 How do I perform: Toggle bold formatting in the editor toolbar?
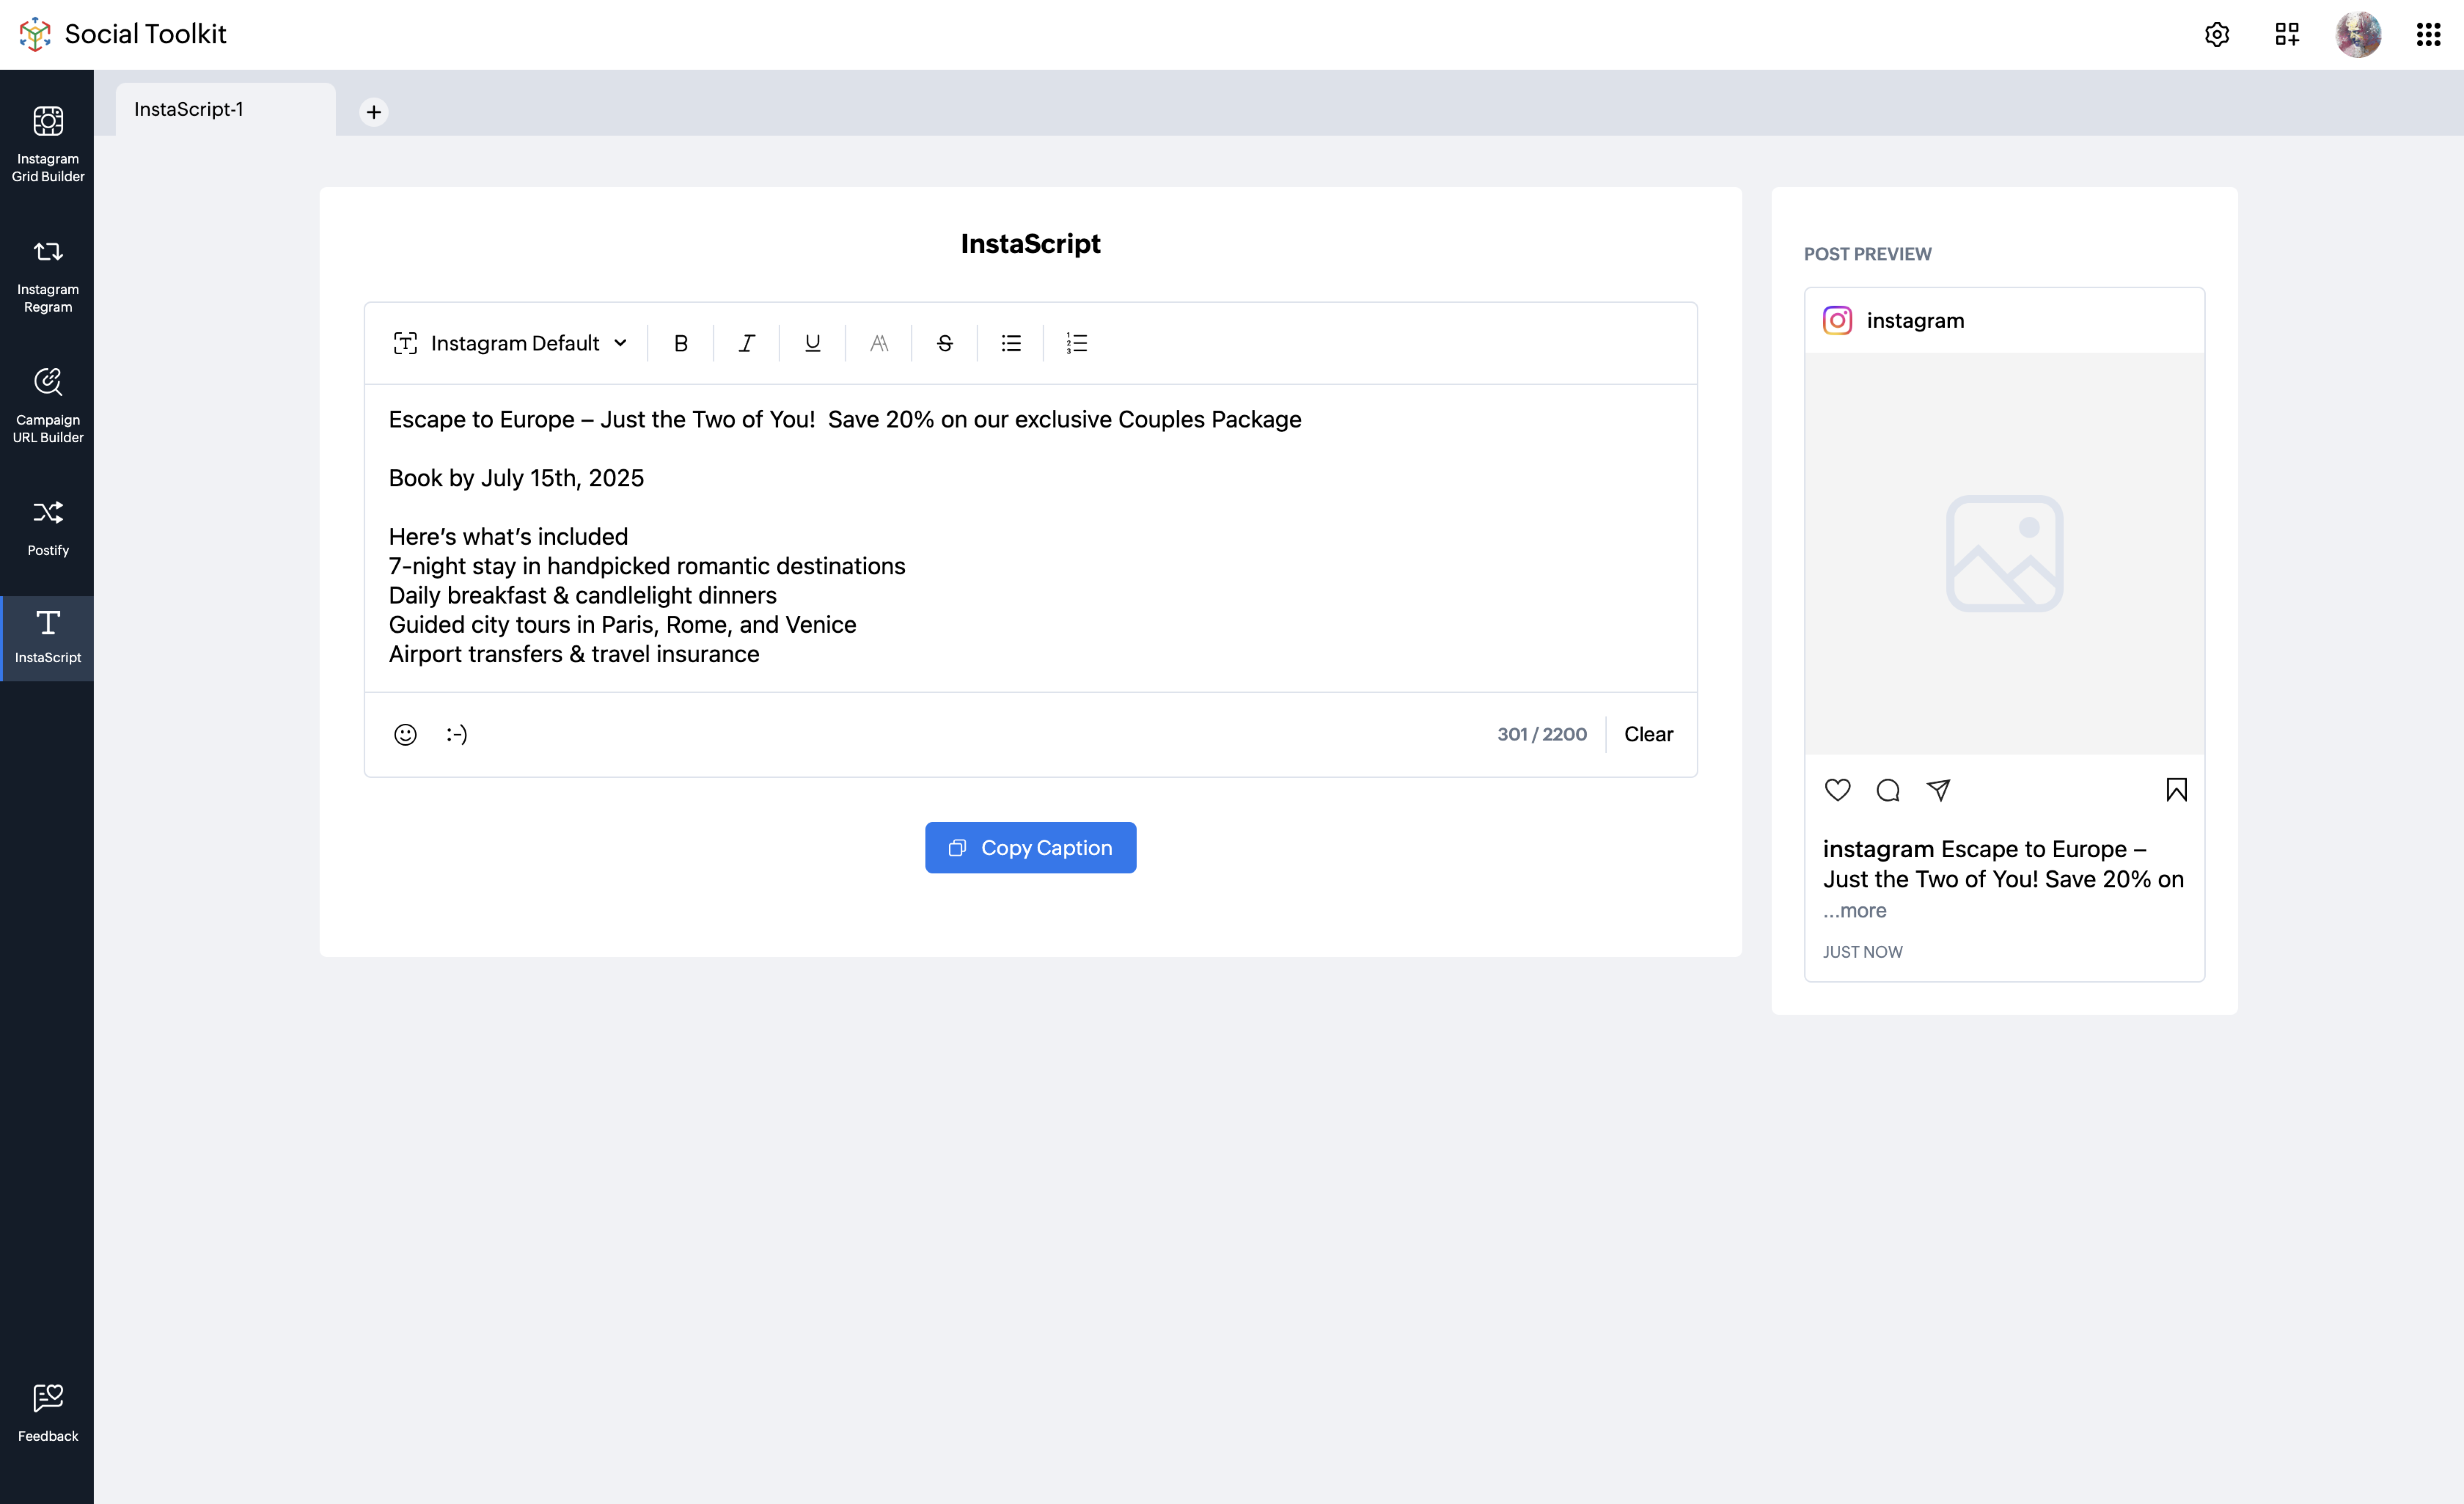(680, 343)
